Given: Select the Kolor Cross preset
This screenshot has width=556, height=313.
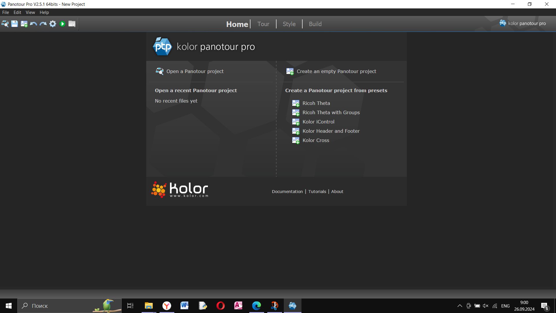Looking at the screenshot, I should [316, 140].
